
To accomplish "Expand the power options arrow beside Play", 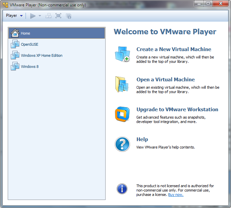I will (x=40, y=16).
